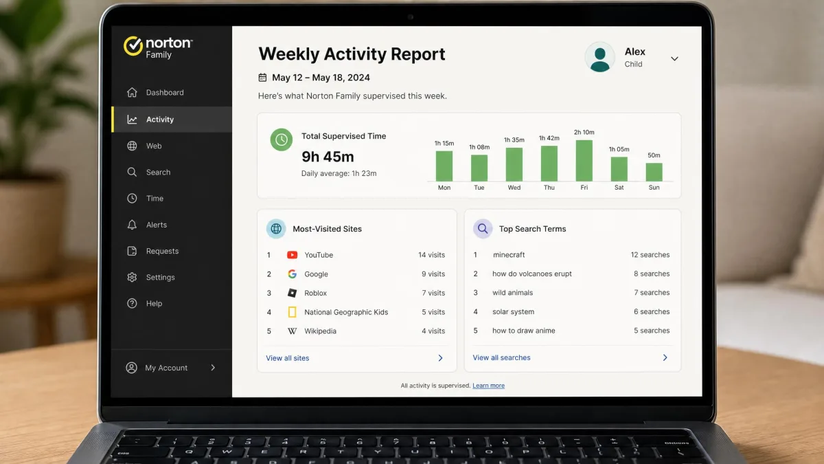
Task: Open the Alex child profile dropdown
Action: coord(674,58)
